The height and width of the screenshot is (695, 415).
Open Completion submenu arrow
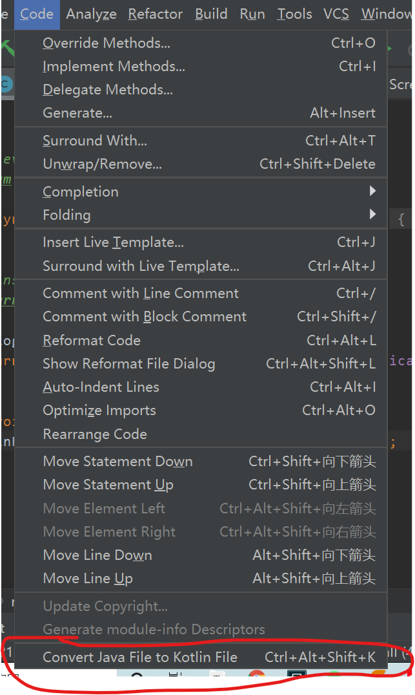(372, 191)
